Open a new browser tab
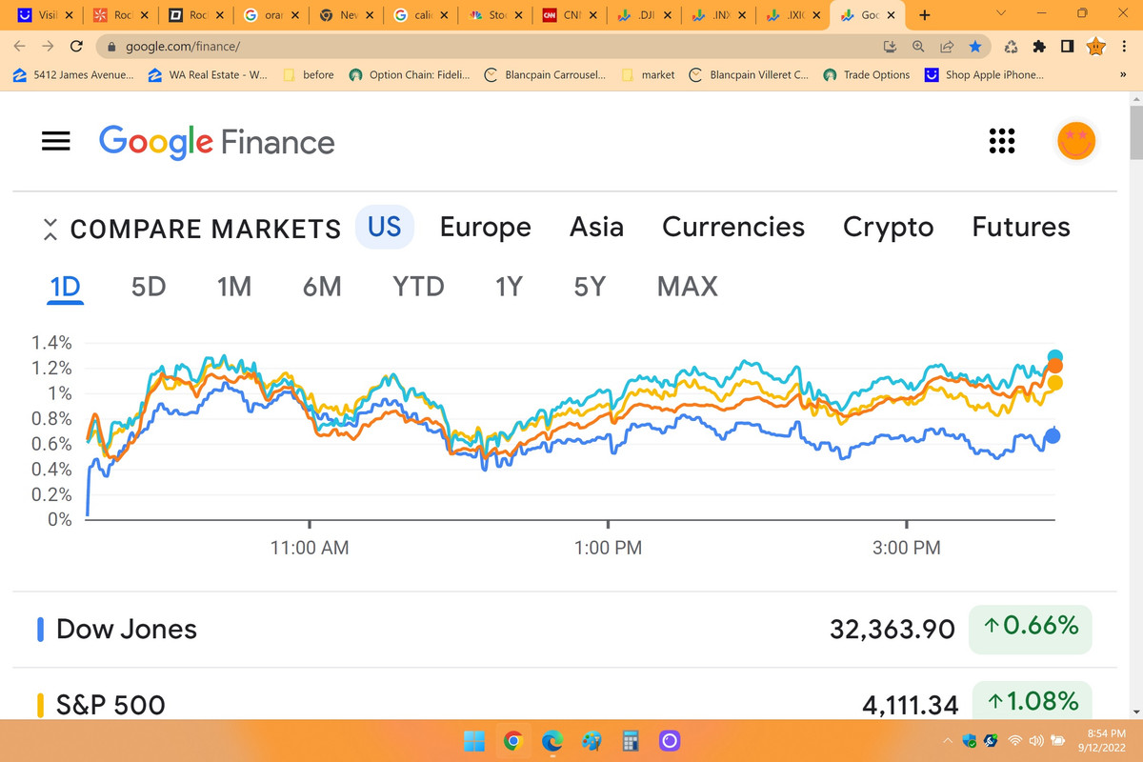Viewport: 1143px width, 762px height. pos(924,15)
